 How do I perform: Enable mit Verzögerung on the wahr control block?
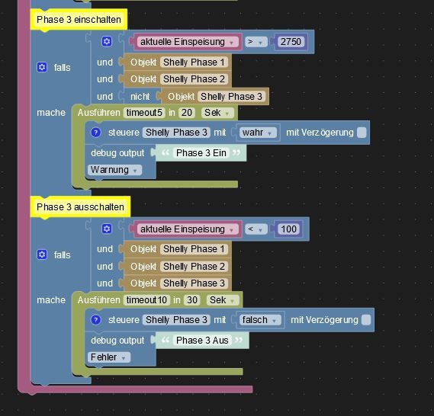pyautogui.click(x=362, y=133)
